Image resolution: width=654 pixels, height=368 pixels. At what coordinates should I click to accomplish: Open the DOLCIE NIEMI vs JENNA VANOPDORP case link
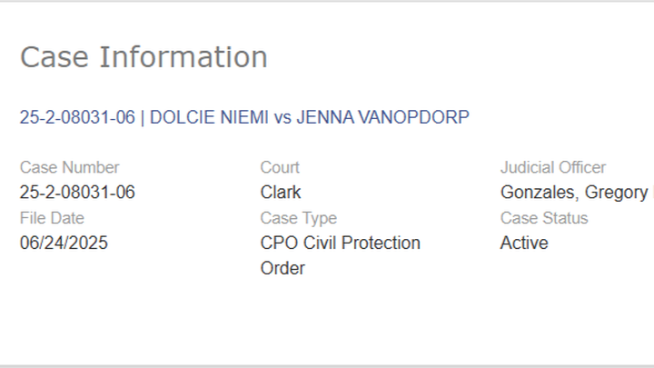click(244, 117)
